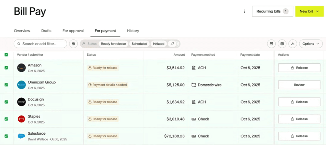Click the Omnicom Group vendor name
The image size is (326, 145).
click(x=42, y=82)
